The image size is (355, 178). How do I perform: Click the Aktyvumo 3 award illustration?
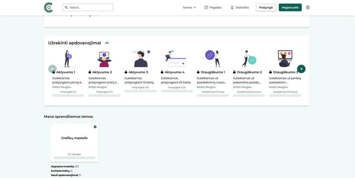pyautogui.click(x=141, y=59)
